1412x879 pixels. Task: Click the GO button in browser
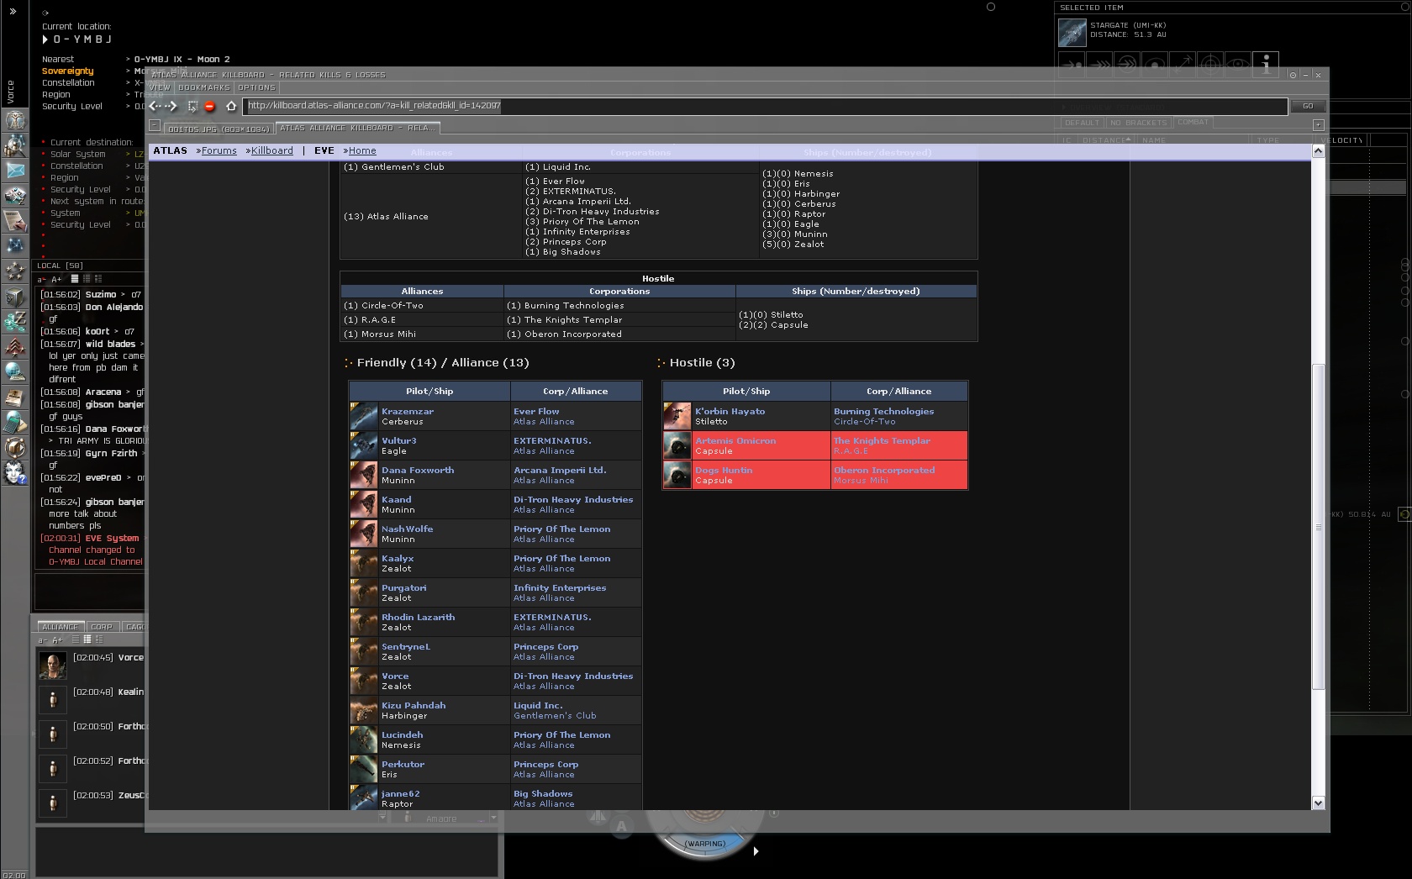(1308, 106)
